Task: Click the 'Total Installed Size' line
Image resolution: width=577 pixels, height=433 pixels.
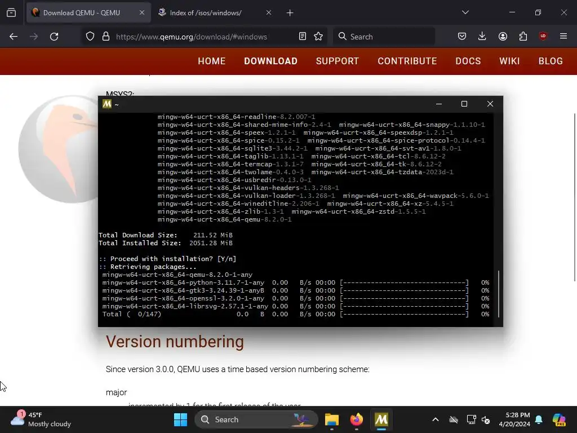Action: 166,243
